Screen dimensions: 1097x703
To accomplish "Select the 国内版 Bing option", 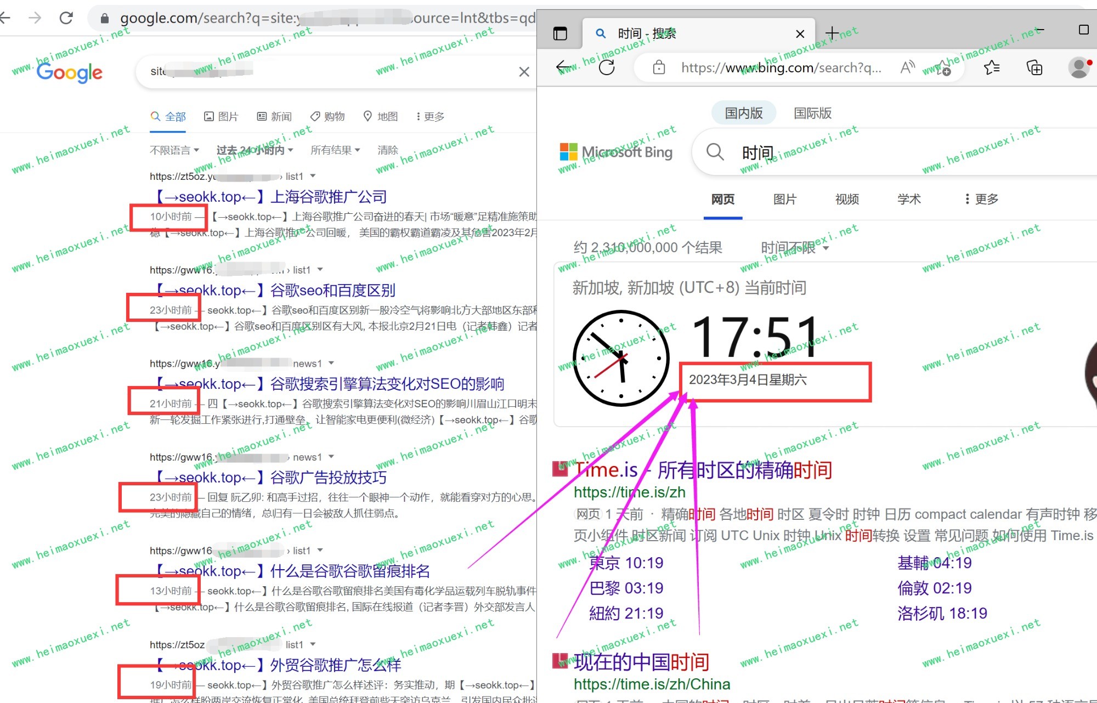I will (x=744, y=113).
